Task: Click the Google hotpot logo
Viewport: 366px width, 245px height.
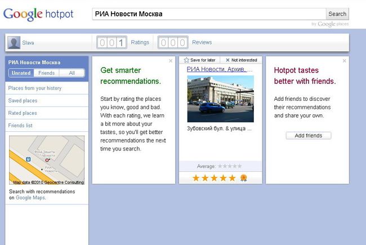Action: tap(38, 15)
